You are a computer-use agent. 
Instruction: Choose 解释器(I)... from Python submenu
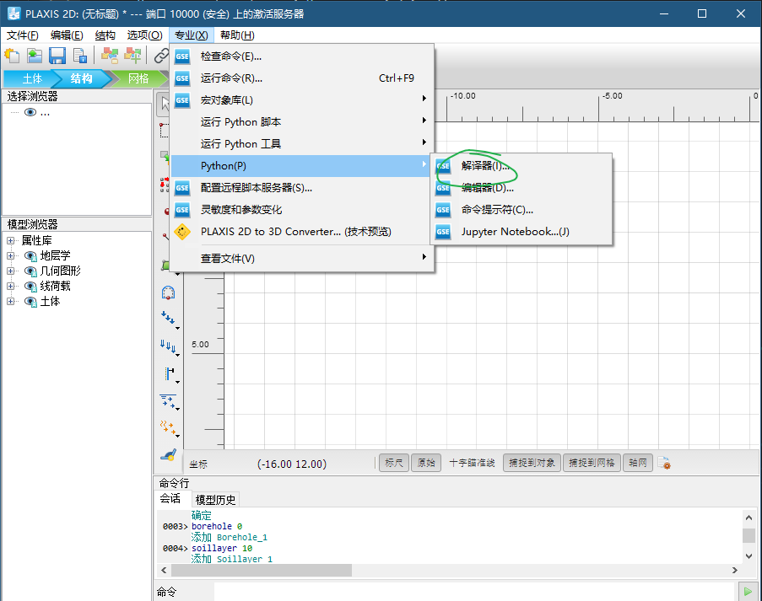tap(521, 166)
